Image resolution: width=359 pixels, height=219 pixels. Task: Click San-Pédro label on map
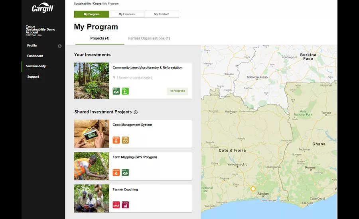point(210,206)
